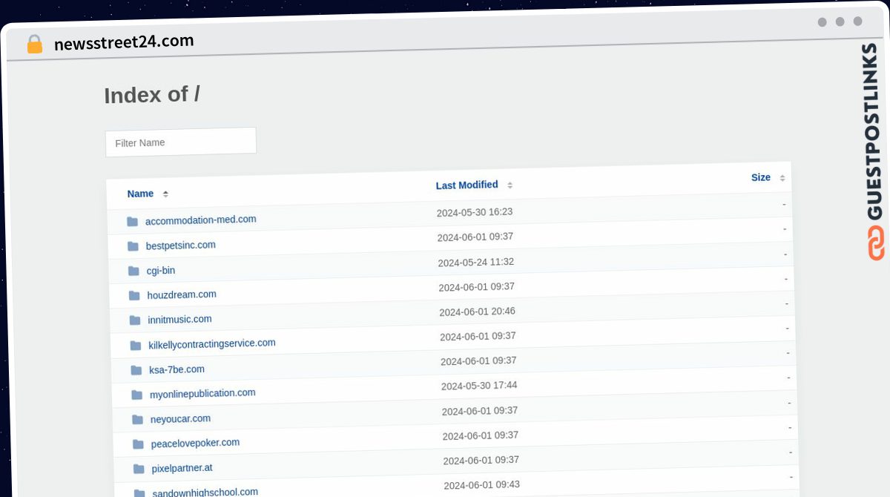This screenshot has width=890, height=497.
Task: Open the houzdream.com folder link
Action: [x=182, y=294]
